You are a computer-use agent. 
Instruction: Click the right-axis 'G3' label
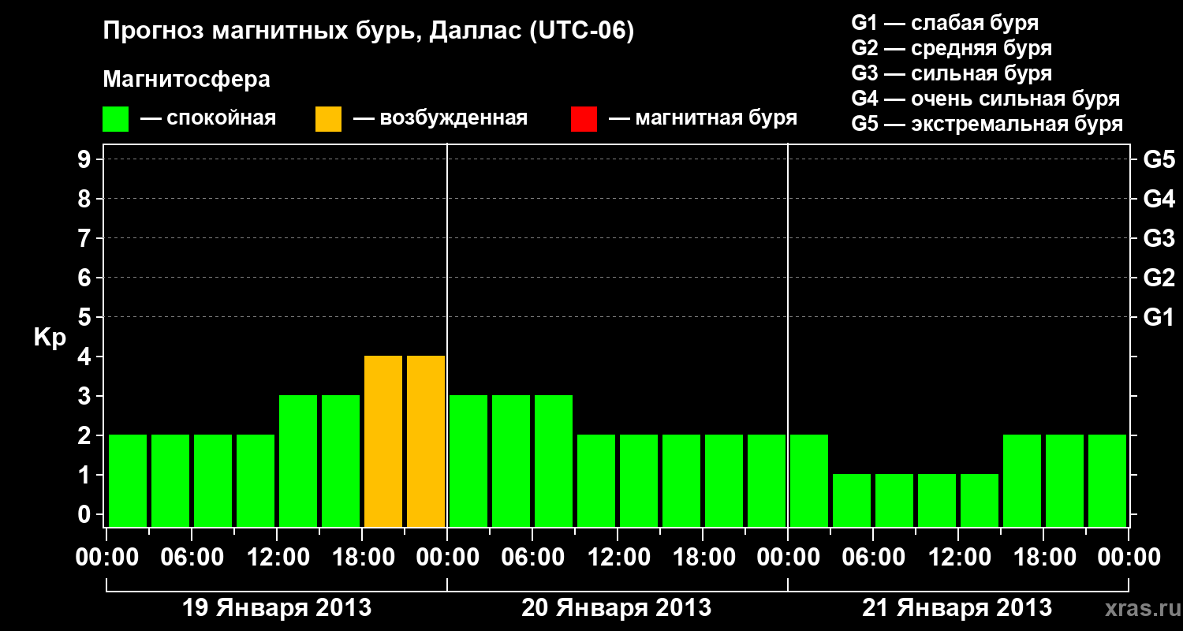[x=1159, y=239]
